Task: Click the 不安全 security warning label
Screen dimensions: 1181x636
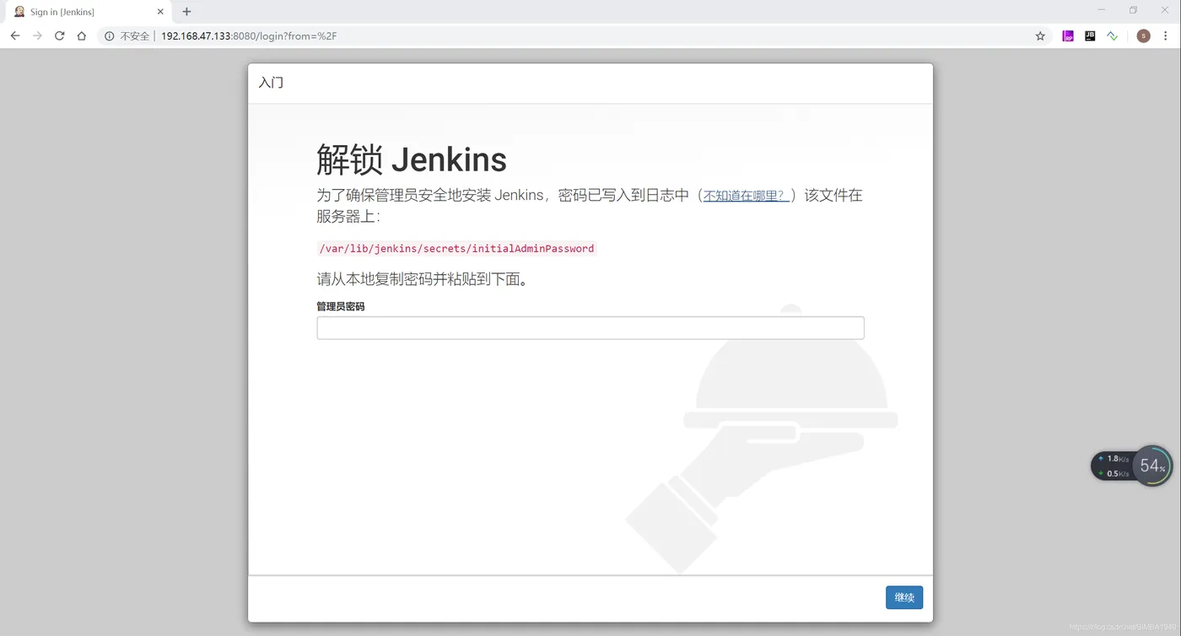Action: click(x=134, y=36)
